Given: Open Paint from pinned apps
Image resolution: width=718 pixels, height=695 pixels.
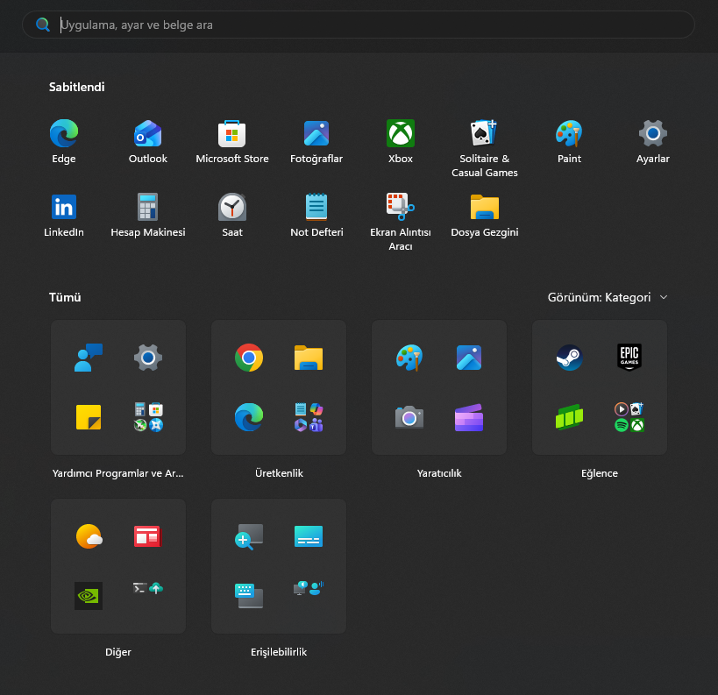Looking at the screenshot, I should click(569, 141).
